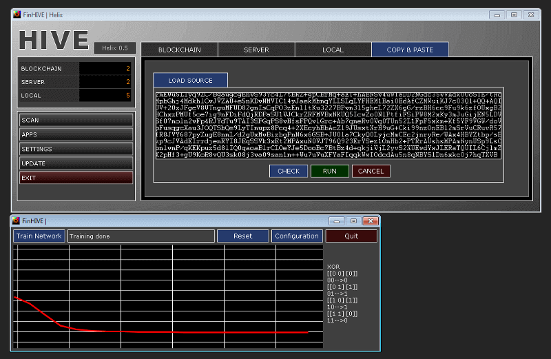Click the 11-->0 output line

[x=337, y=320]
